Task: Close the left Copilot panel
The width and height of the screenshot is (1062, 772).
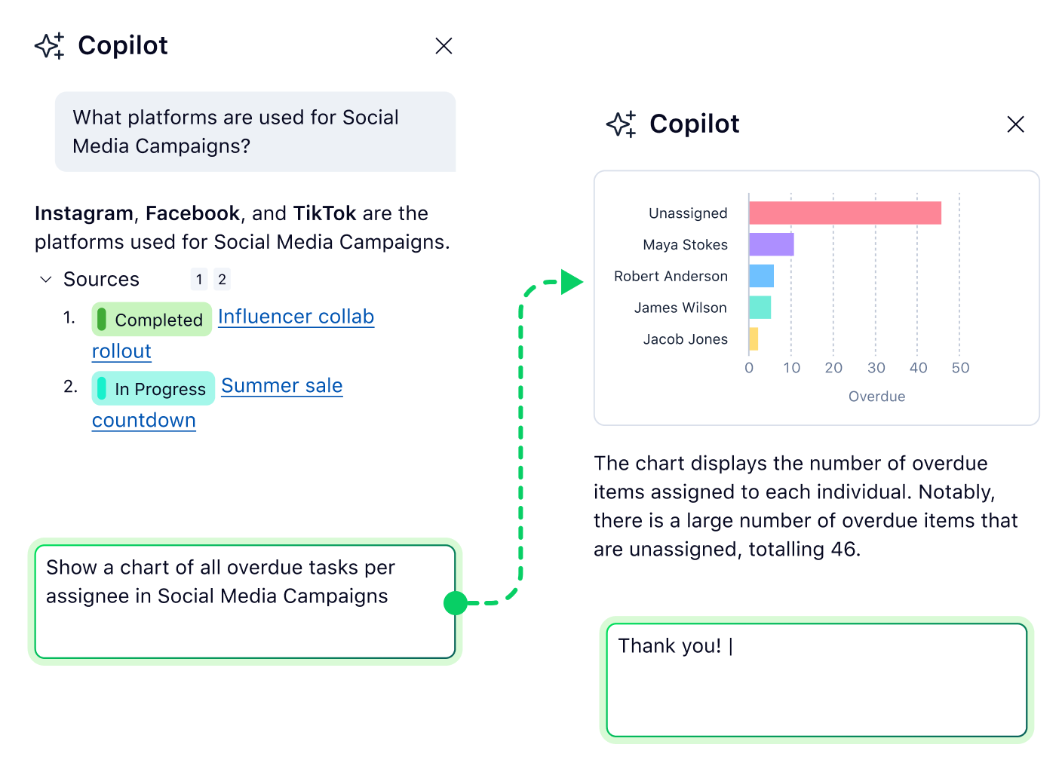Action: click(444, 46)
